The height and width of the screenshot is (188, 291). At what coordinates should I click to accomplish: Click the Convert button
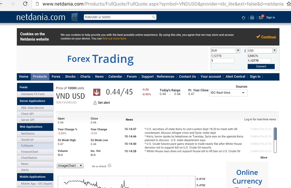[261, 66]
